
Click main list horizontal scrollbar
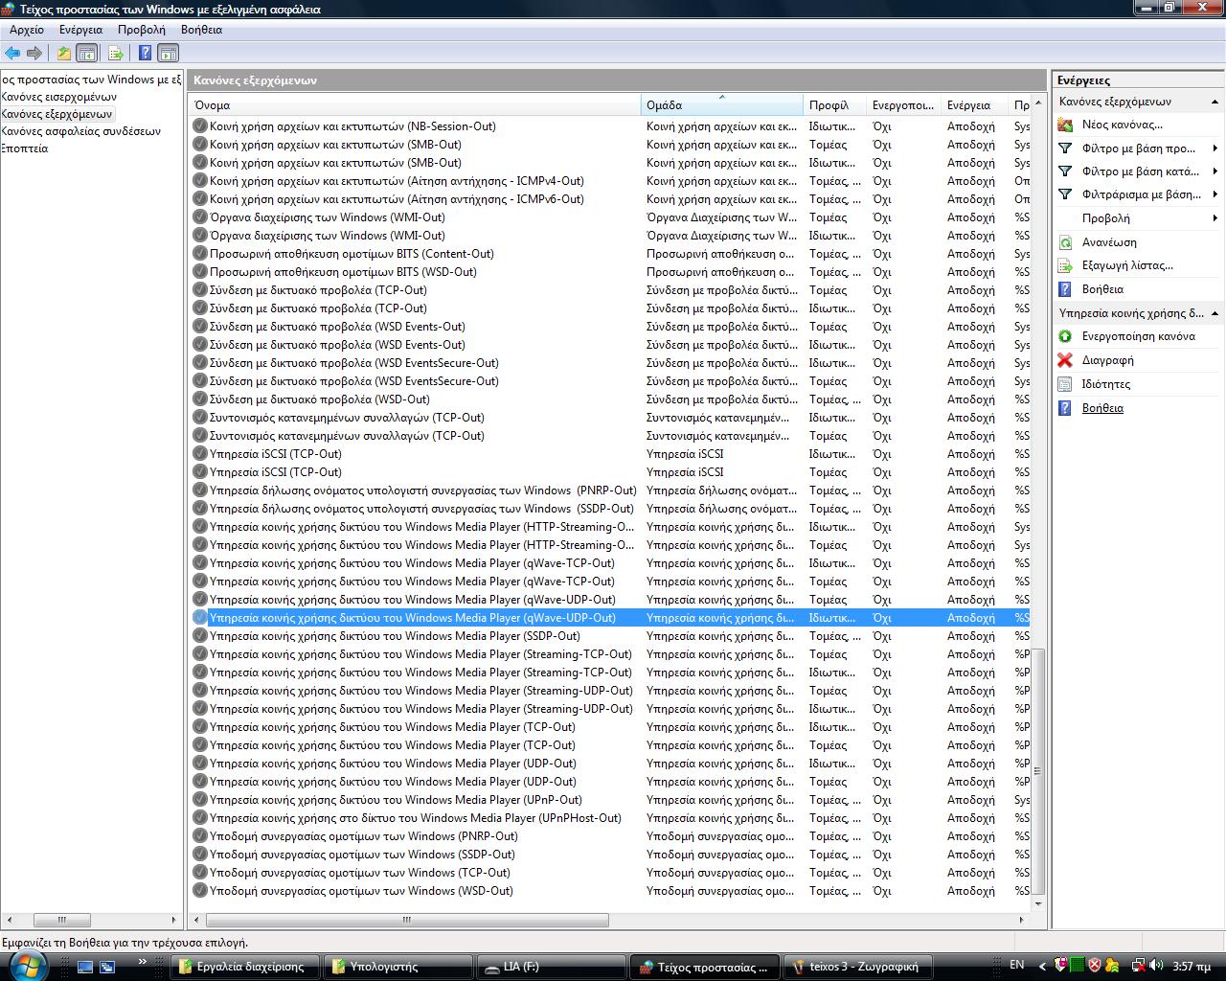click(406, 920)
